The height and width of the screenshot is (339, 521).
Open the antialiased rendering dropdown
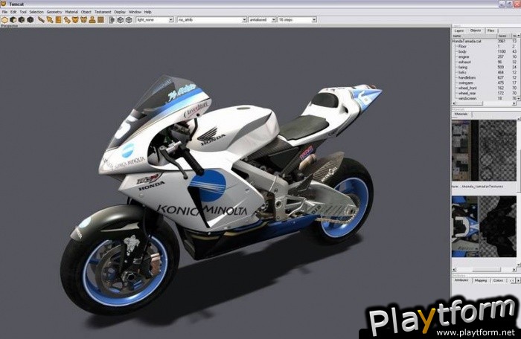coord(263,20)
